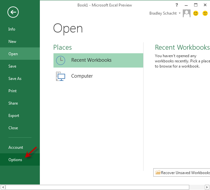The width and height of the screenshot is (210, 190).
Task: Choose Save As from the sidebar
Action: click(20, 79)
